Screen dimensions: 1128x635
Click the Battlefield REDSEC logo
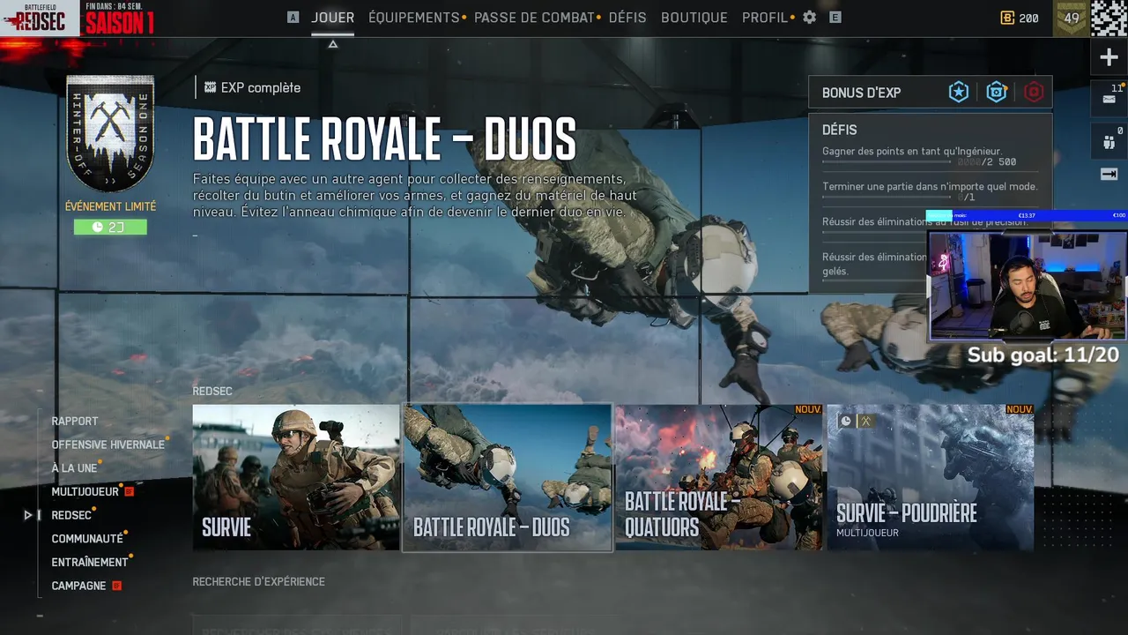[40, 18]
